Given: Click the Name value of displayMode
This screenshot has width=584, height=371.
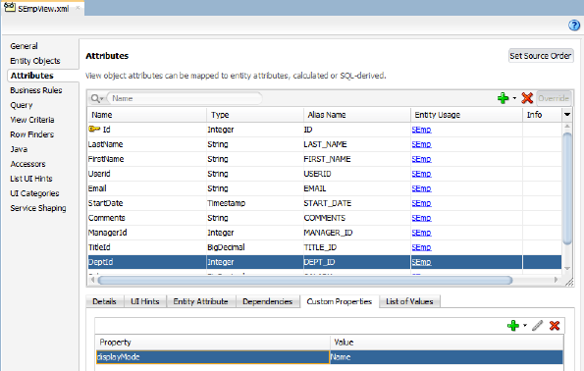Looking at the screenshot, I should [x=447, y=357].
